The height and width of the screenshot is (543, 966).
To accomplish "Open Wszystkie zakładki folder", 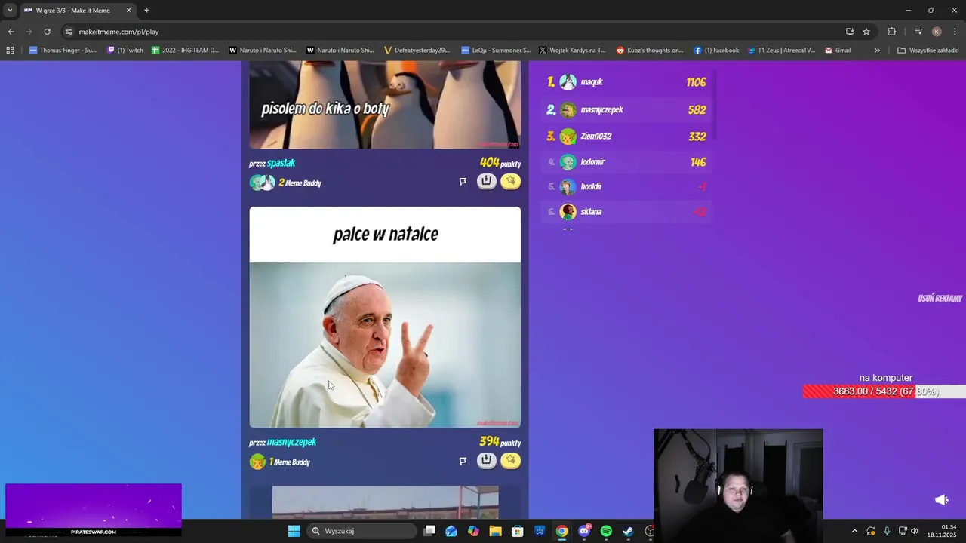I will (928, 51).
